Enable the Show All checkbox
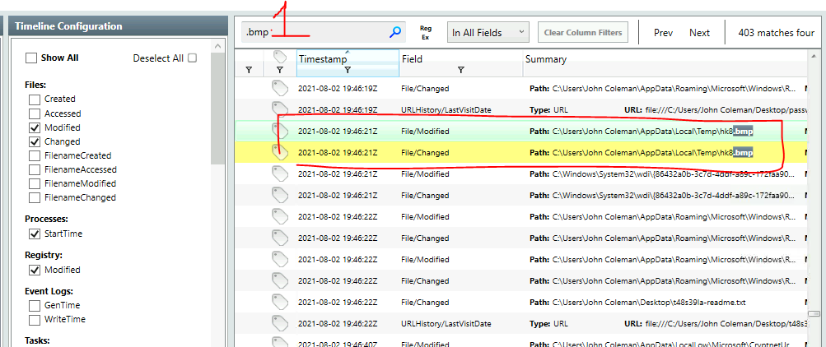Image resolution: width=826 pixels, height=347 pixels. pos(31,58)
